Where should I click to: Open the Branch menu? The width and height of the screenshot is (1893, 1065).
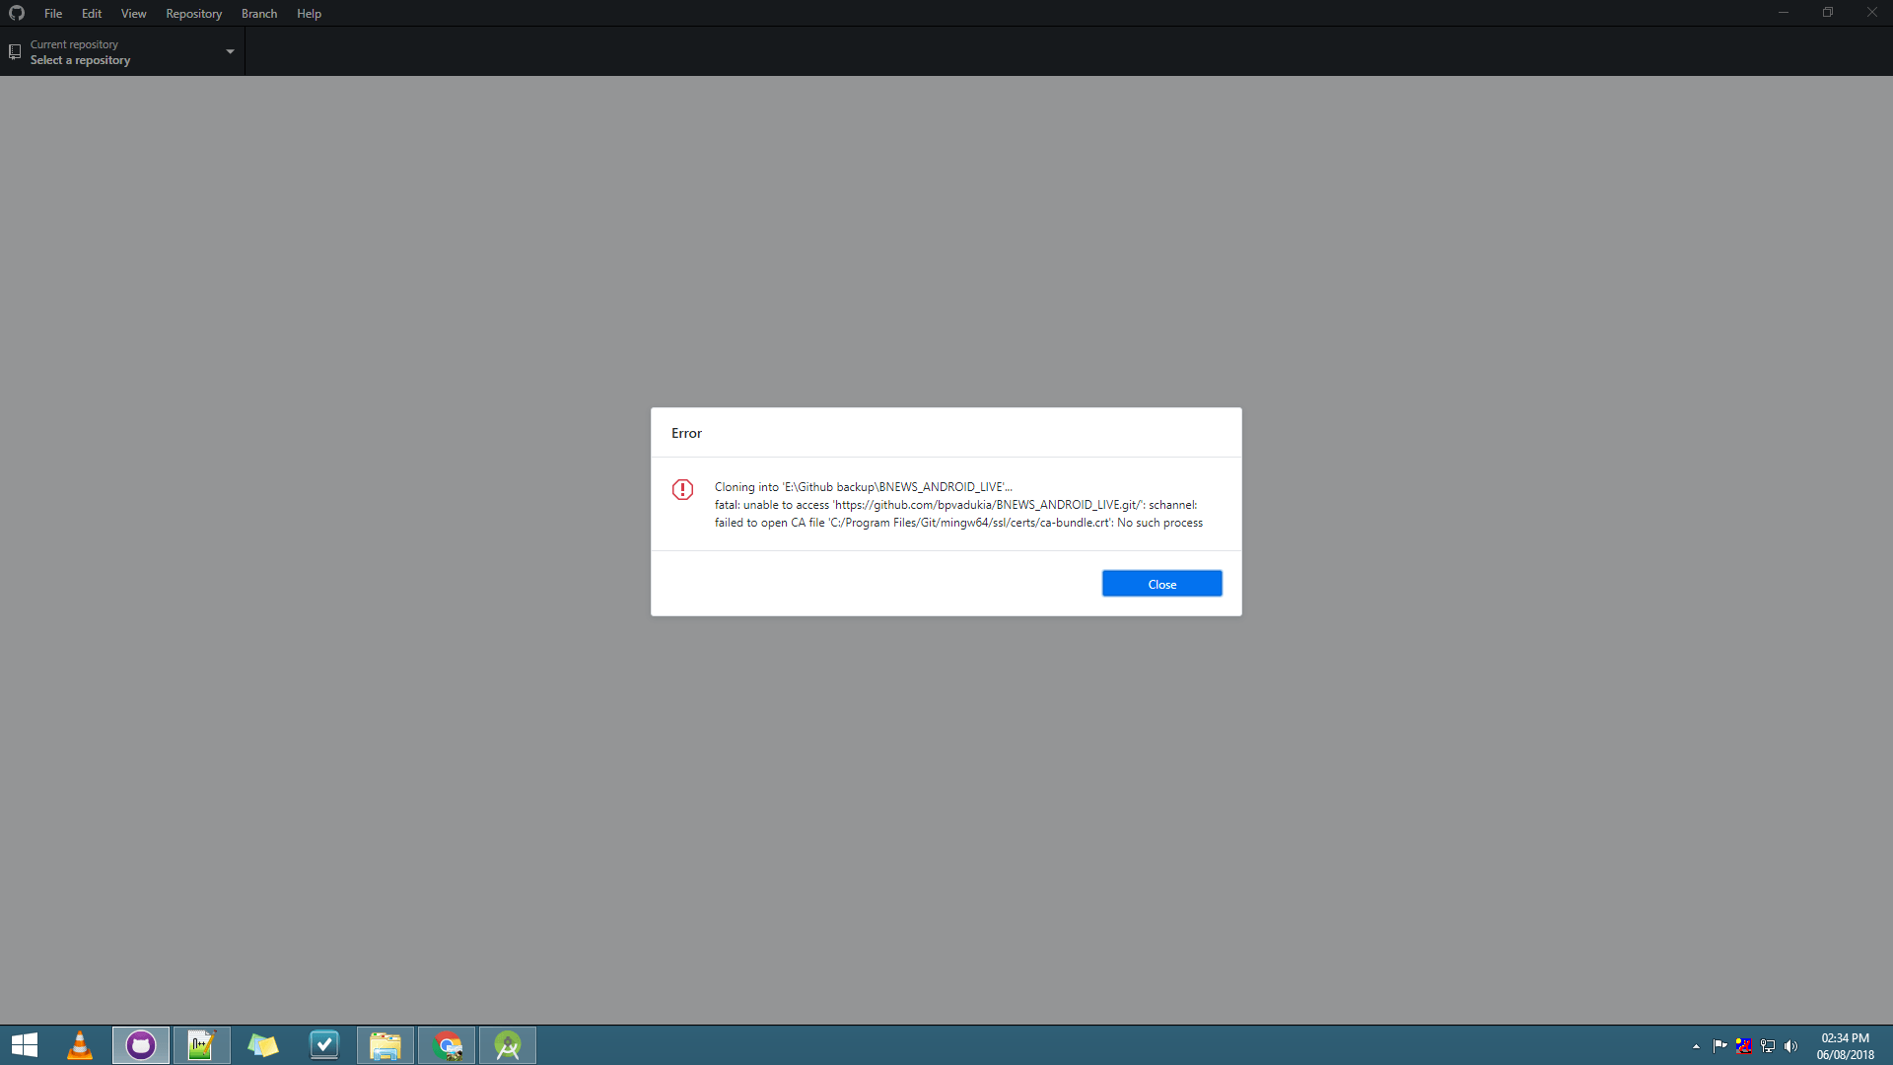pos(259,13)
